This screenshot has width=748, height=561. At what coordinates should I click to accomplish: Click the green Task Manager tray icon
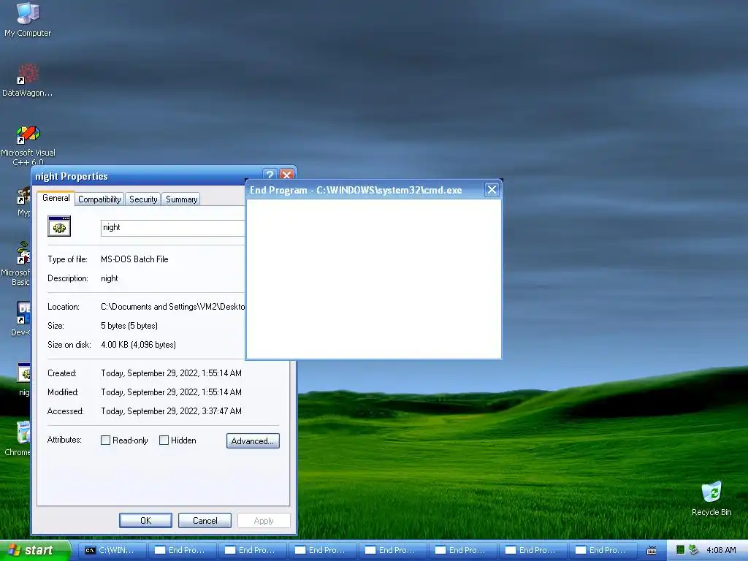pyautogui.click(x=681, y=550)
